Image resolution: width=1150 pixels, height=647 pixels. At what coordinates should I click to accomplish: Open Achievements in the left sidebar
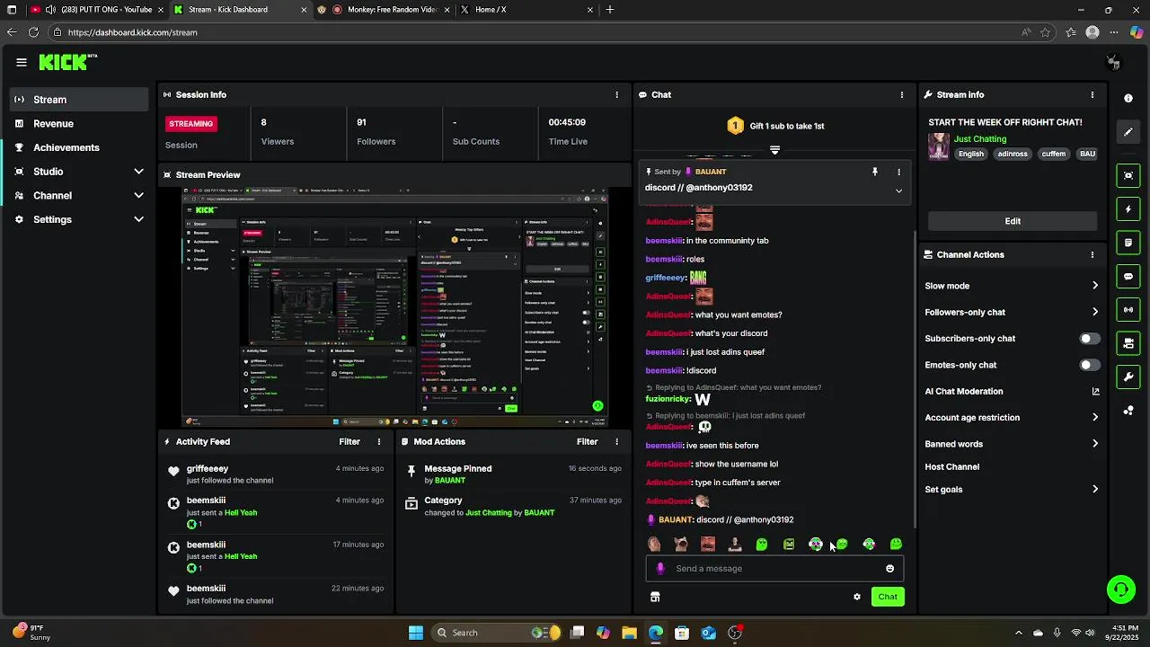click(x=79, y=147)
